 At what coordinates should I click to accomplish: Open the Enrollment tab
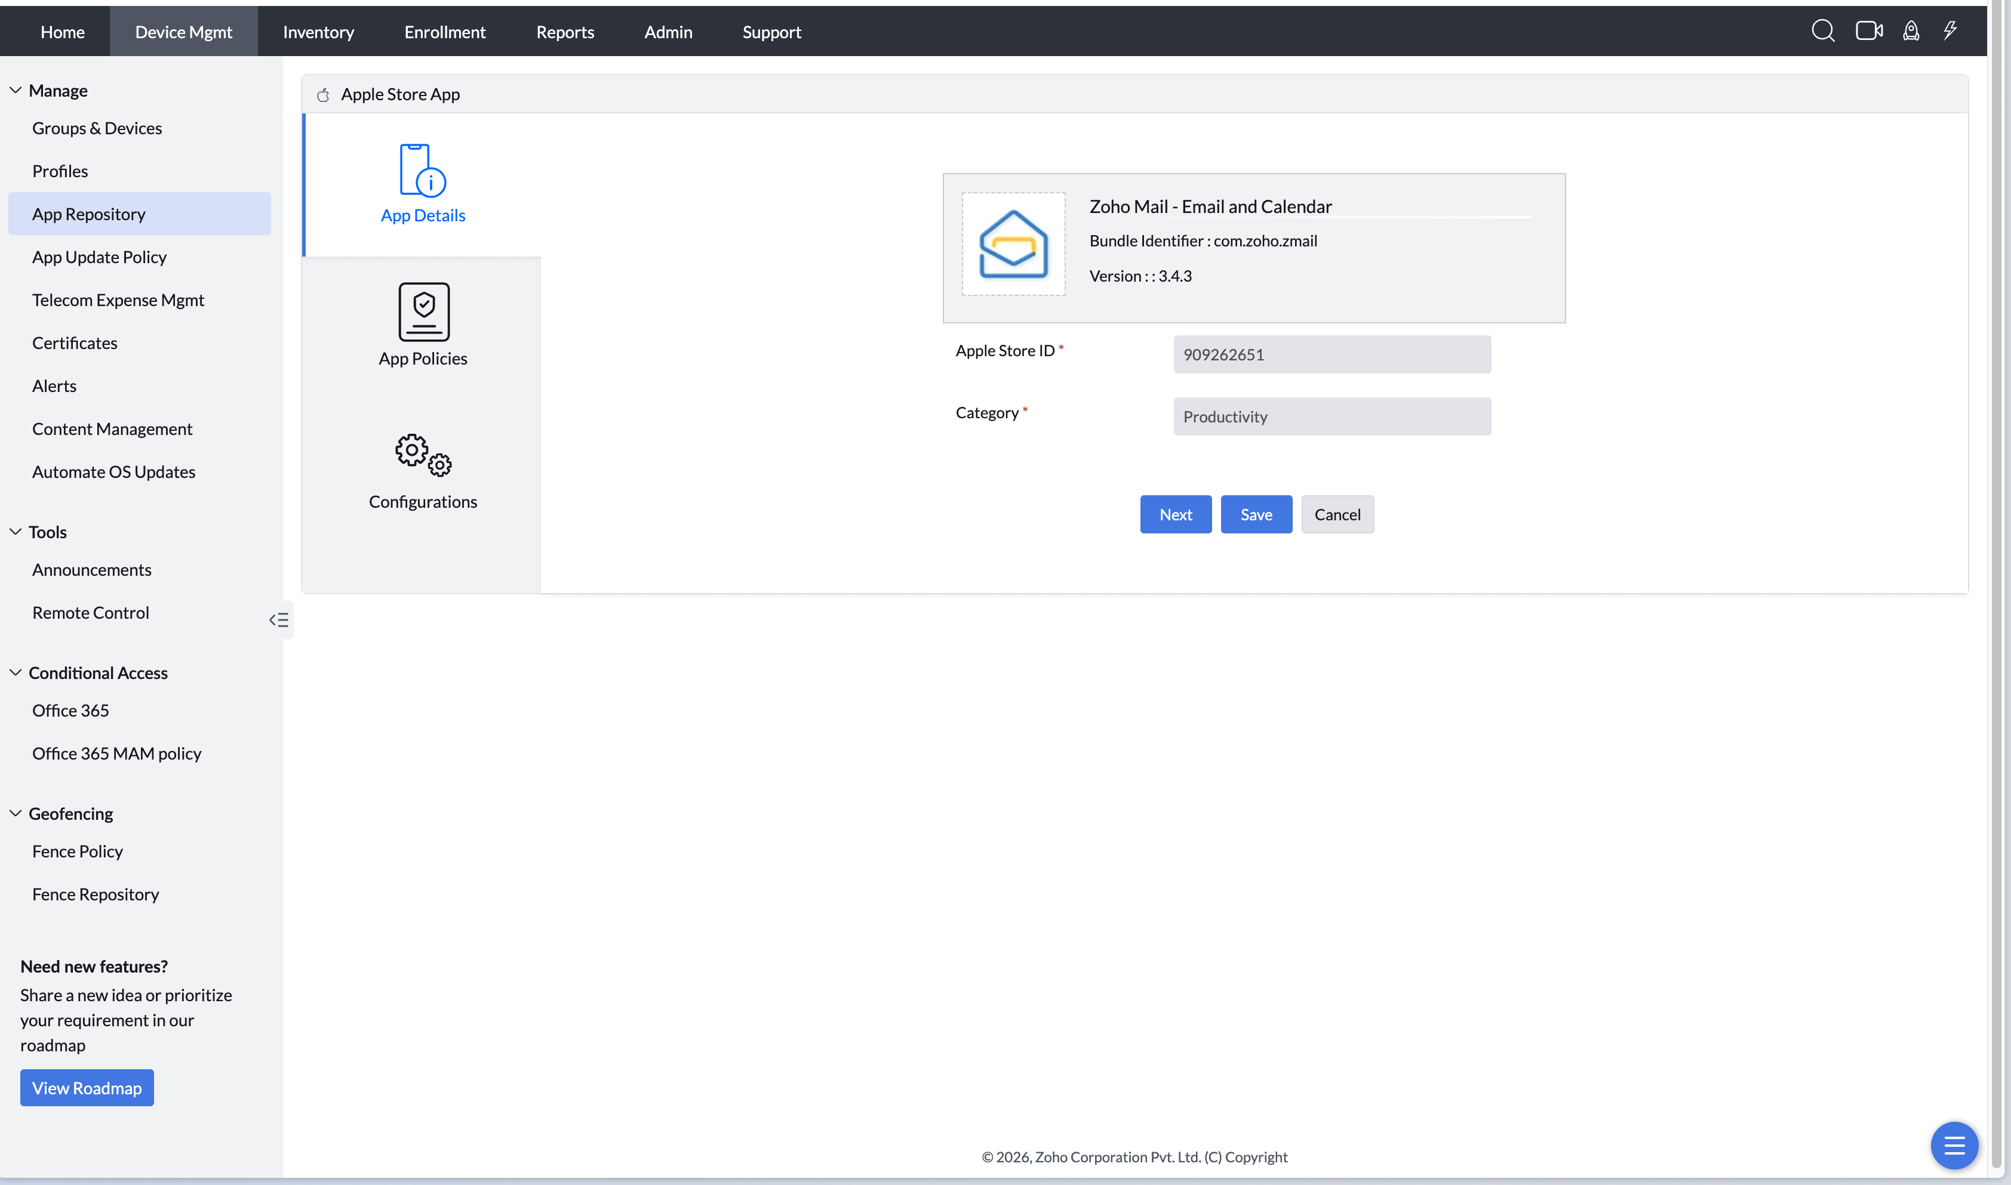pos(444,31)
